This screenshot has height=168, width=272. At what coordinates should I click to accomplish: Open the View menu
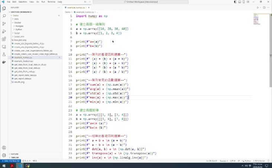[x=32, y=2]
